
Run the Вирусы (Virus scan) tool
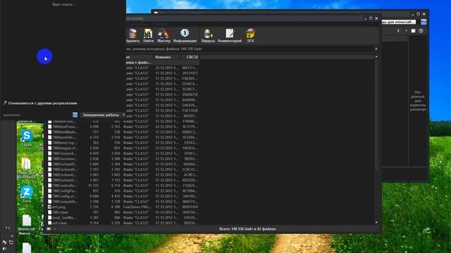point(208,36)
